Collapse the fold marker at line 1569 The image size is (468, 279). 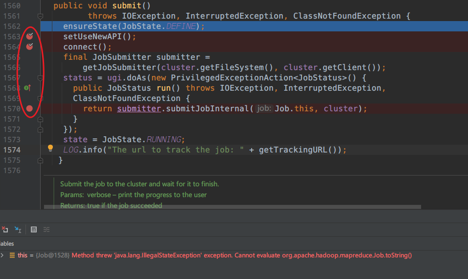coord(40,99)
